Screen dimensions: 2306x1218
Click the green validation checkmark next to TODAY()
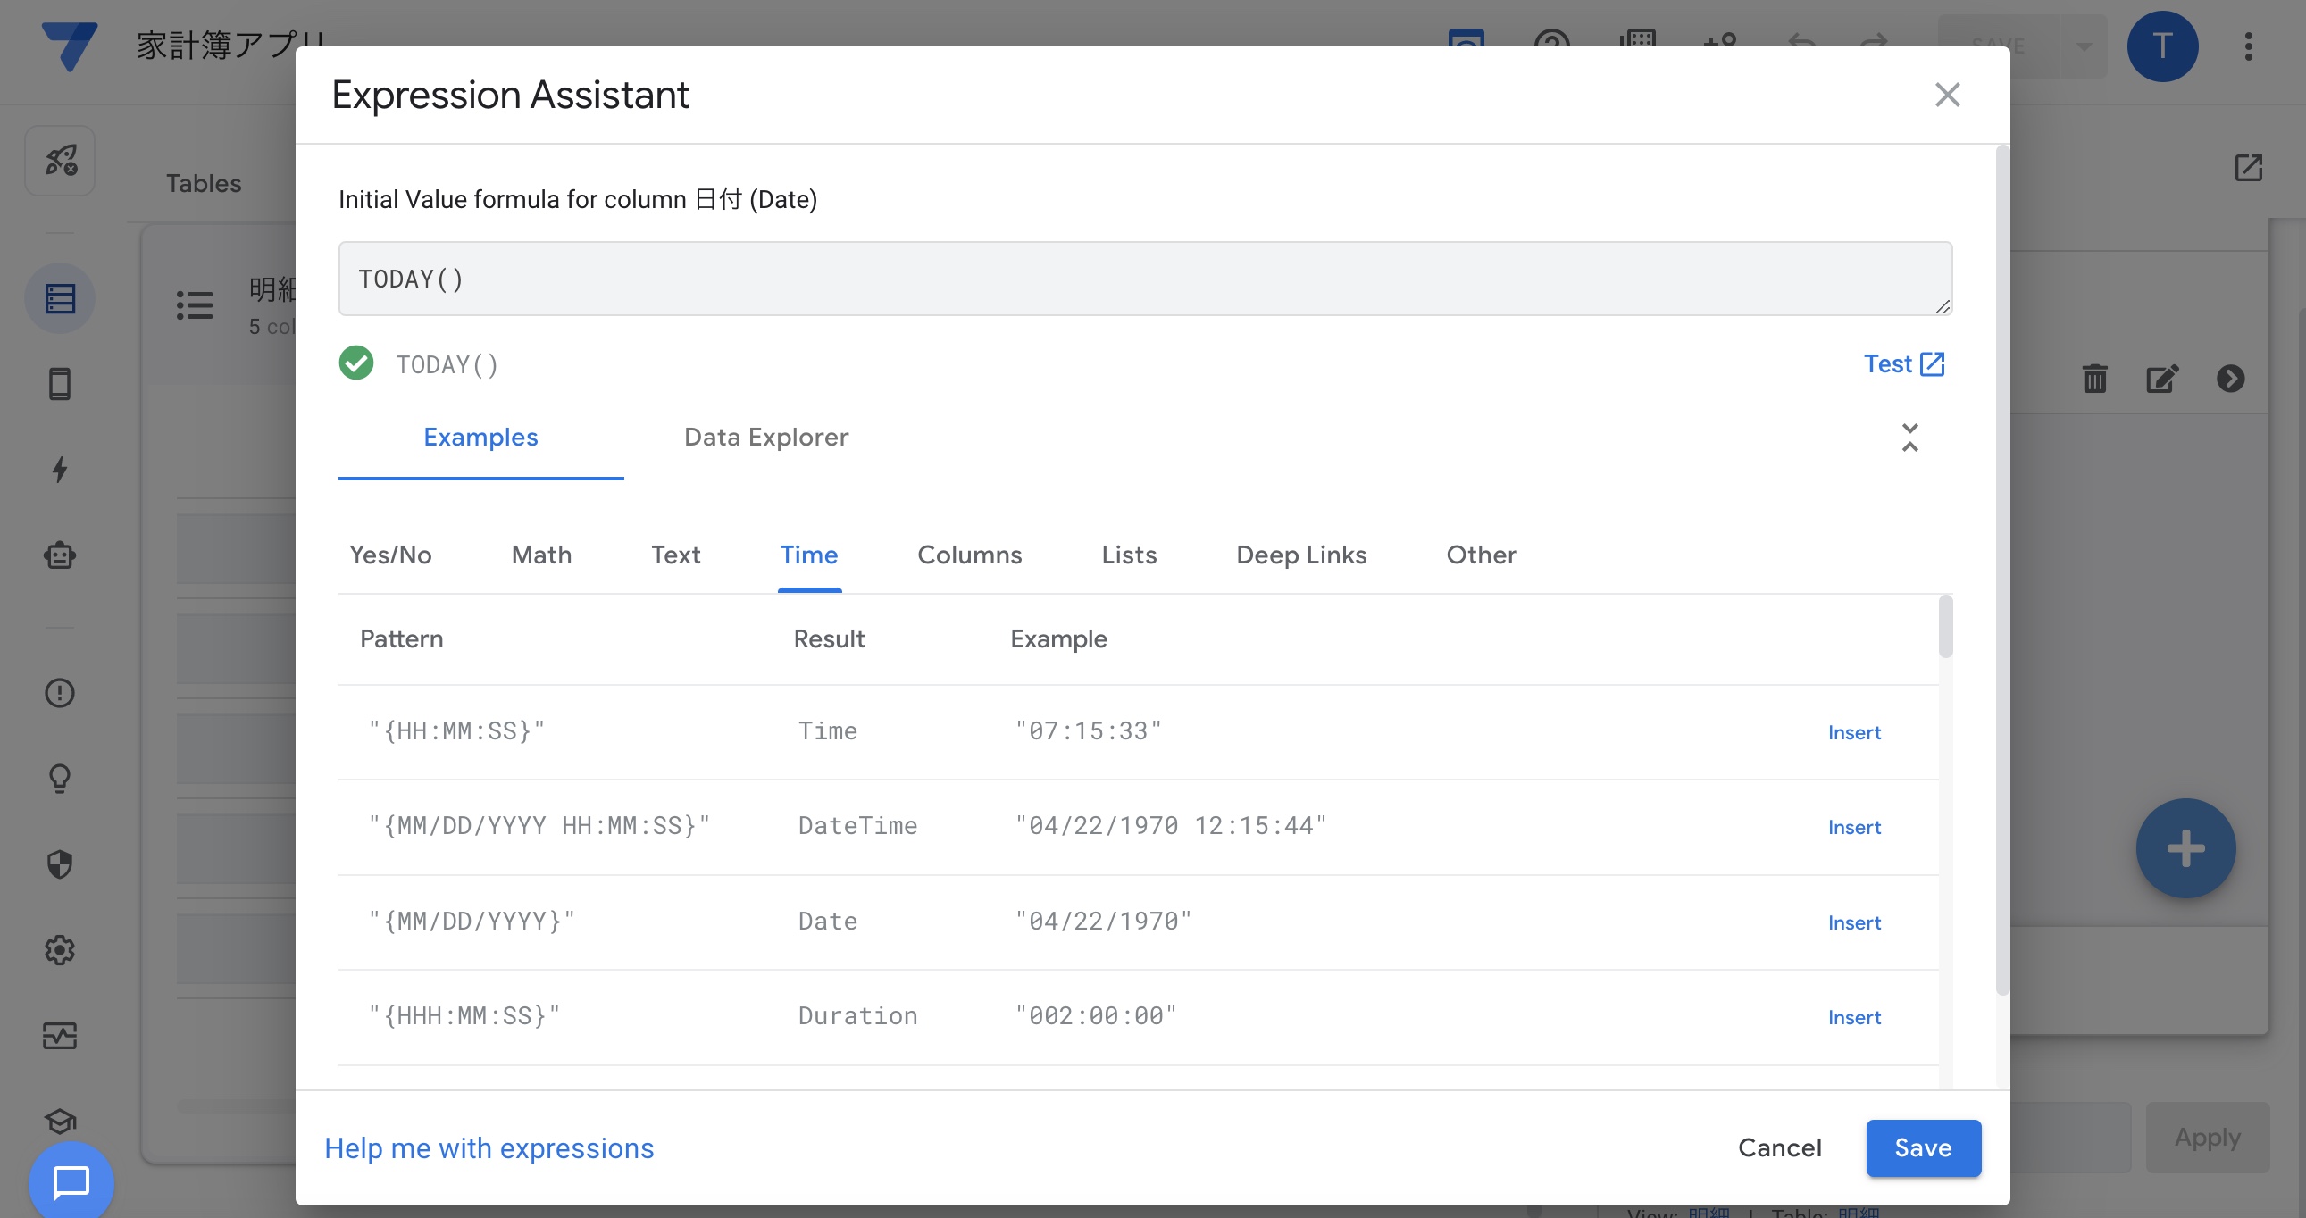(356, 363)
